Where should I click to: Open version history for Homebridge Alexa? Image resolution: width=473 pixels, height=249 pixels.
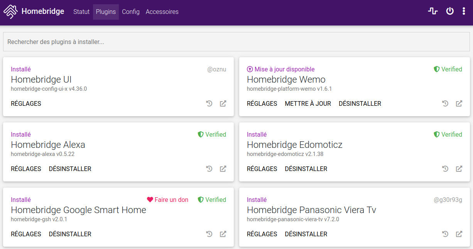209,169
